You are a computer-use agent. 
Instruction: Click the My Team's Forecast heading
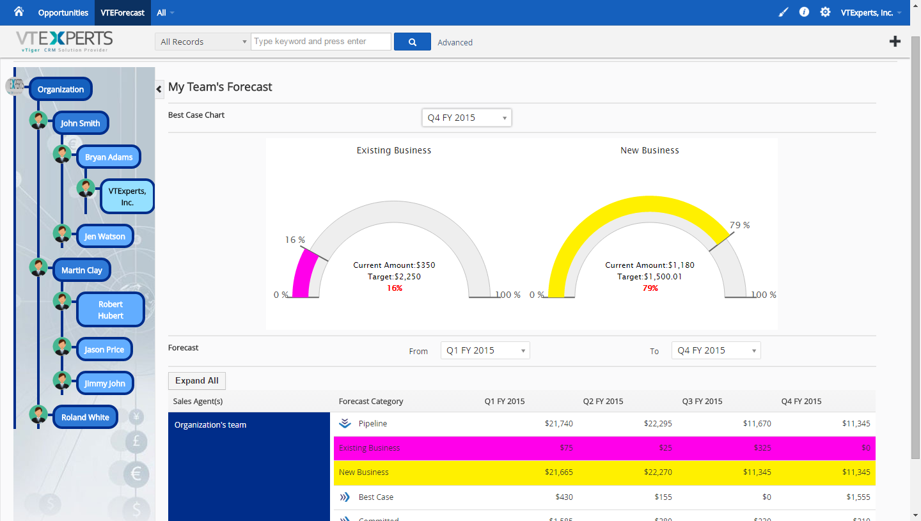(220, 87)
